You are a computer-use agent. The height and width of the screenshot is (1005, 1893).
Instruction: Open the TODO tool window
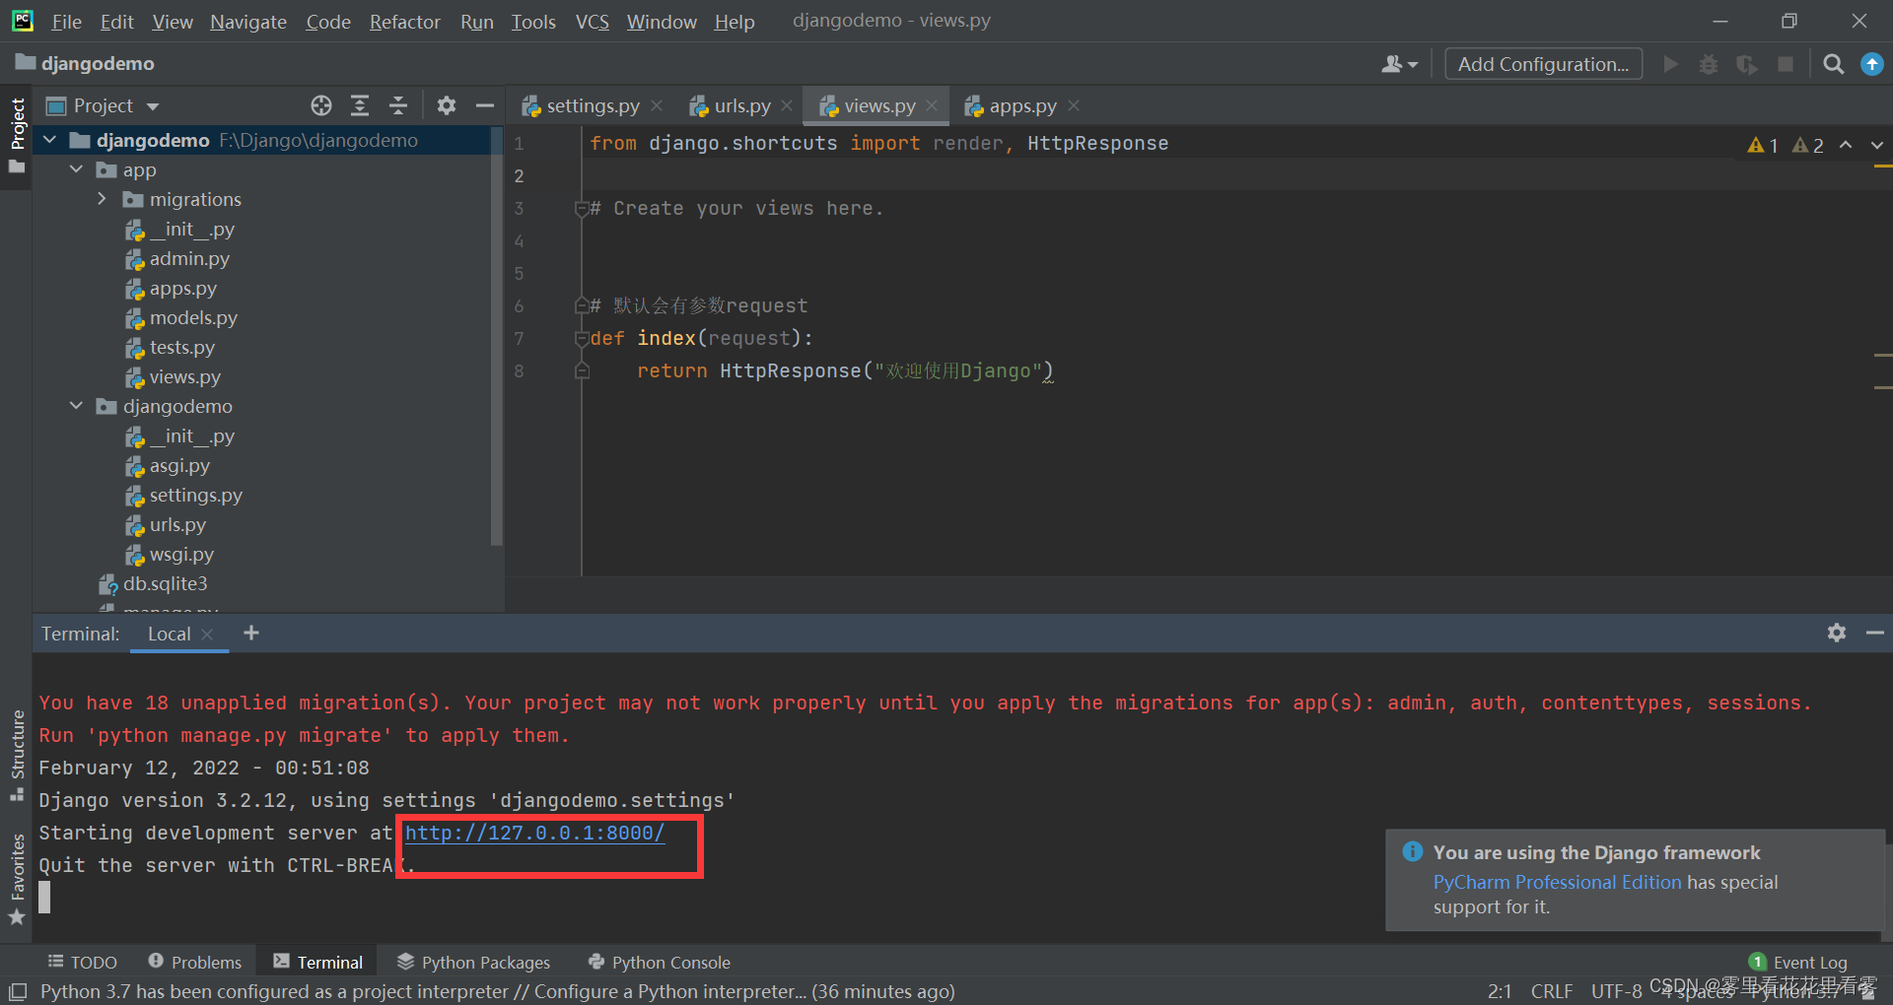point(83,962)
